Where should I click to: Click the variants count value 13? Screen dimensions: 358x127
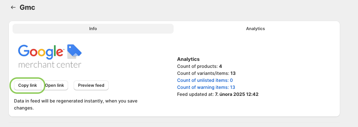233,73
